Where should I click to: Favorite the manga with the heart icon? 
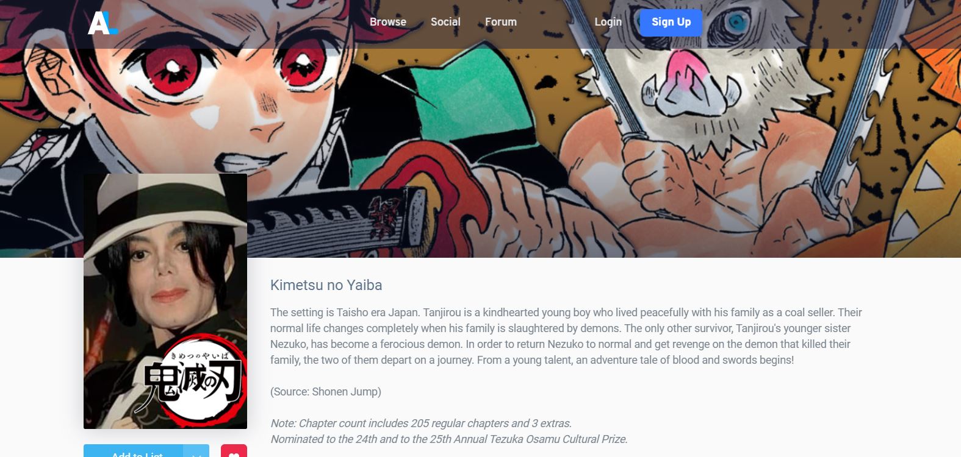[x=234, y=452]
